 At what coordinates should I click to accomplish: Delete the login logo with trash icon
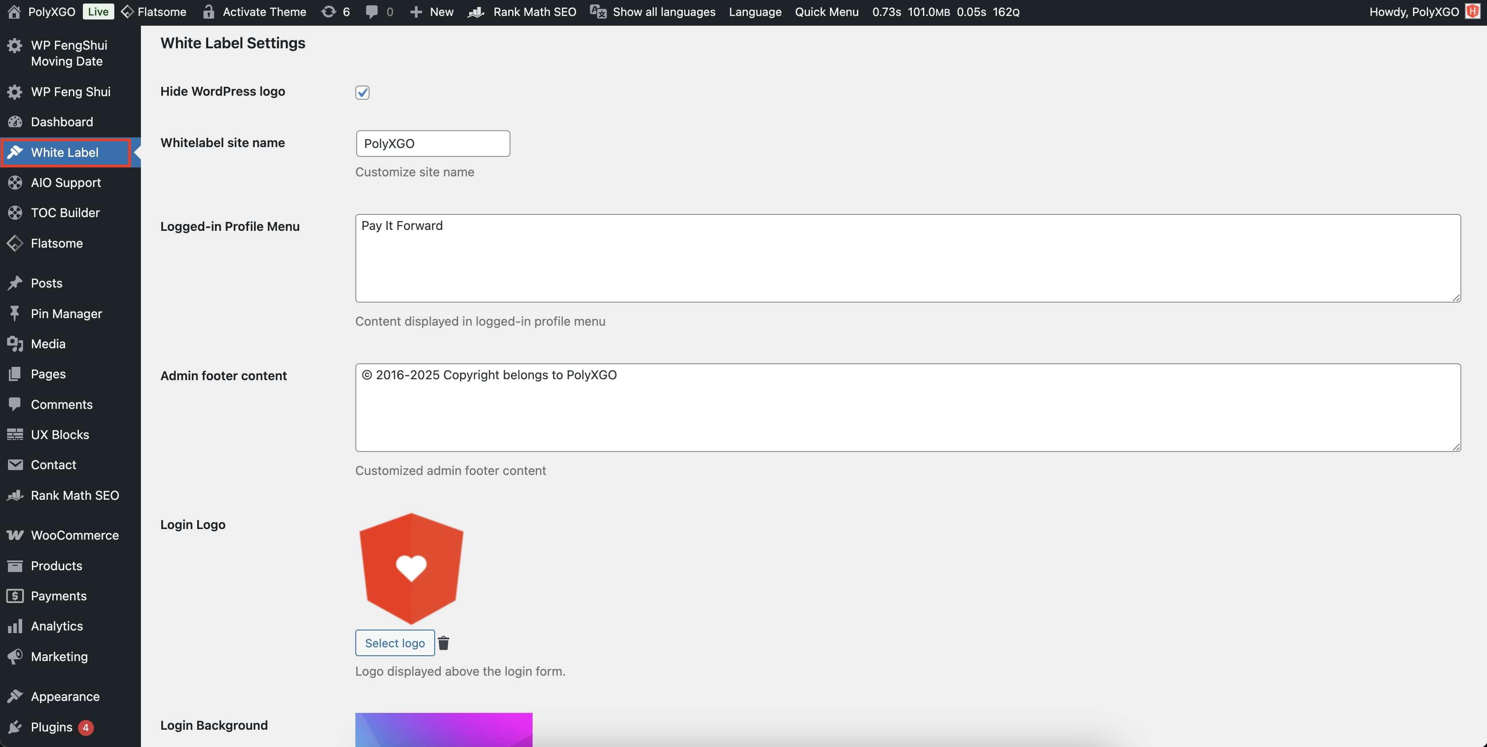tap(444, 643)
